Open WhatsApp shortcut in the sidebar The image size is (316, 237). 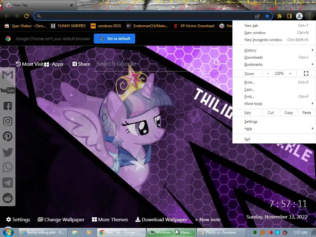[x=8, y=167]
